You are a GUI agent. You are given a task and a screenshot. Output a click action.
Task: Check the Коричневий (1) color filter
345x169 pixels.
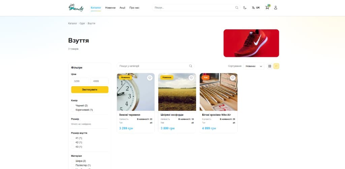pyautogui.click(x=73, y=110)
